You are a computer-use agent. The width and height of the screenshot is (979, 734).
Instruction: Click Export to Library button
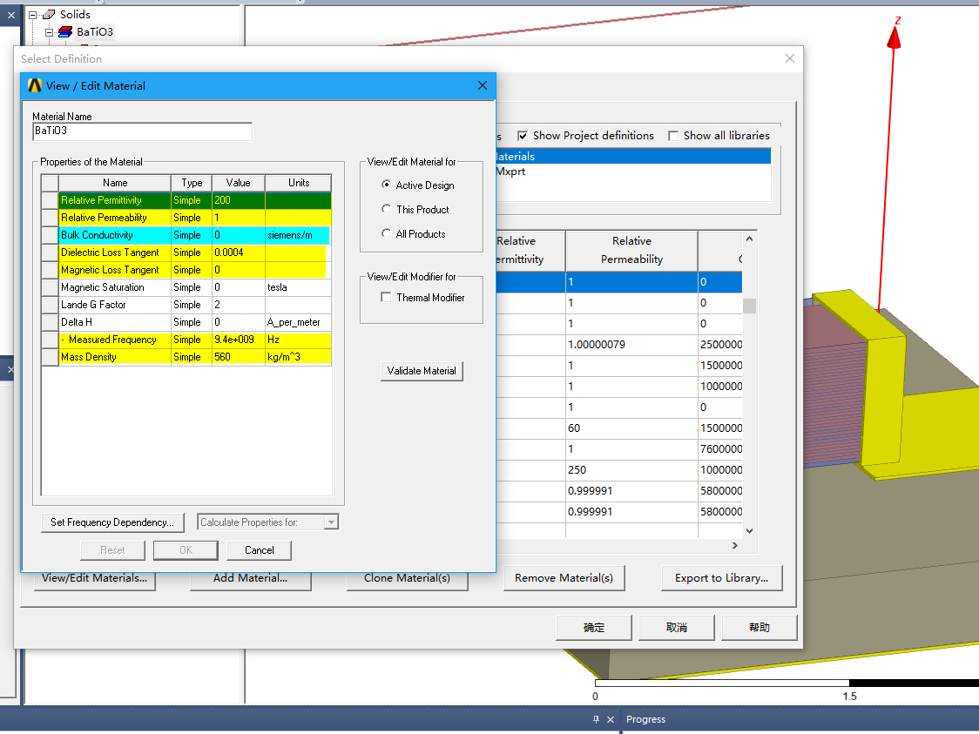(721, 579)
